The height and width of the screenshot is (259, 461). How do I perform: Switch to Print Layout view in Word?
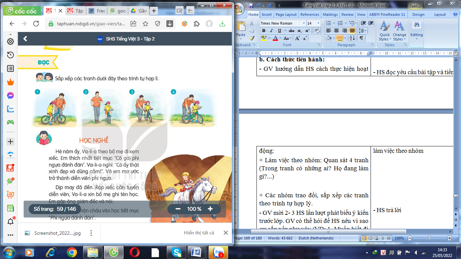364,238
